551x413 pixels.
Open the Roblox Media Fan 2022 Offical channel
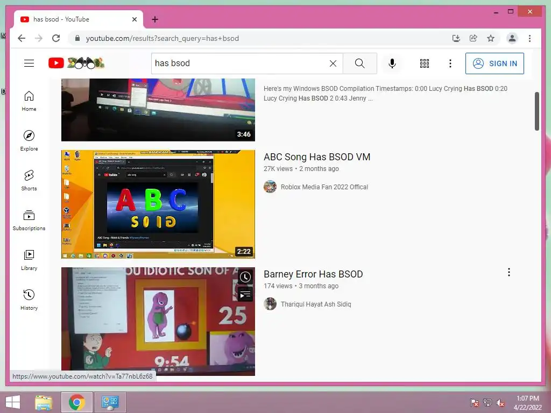pos(324,187)
